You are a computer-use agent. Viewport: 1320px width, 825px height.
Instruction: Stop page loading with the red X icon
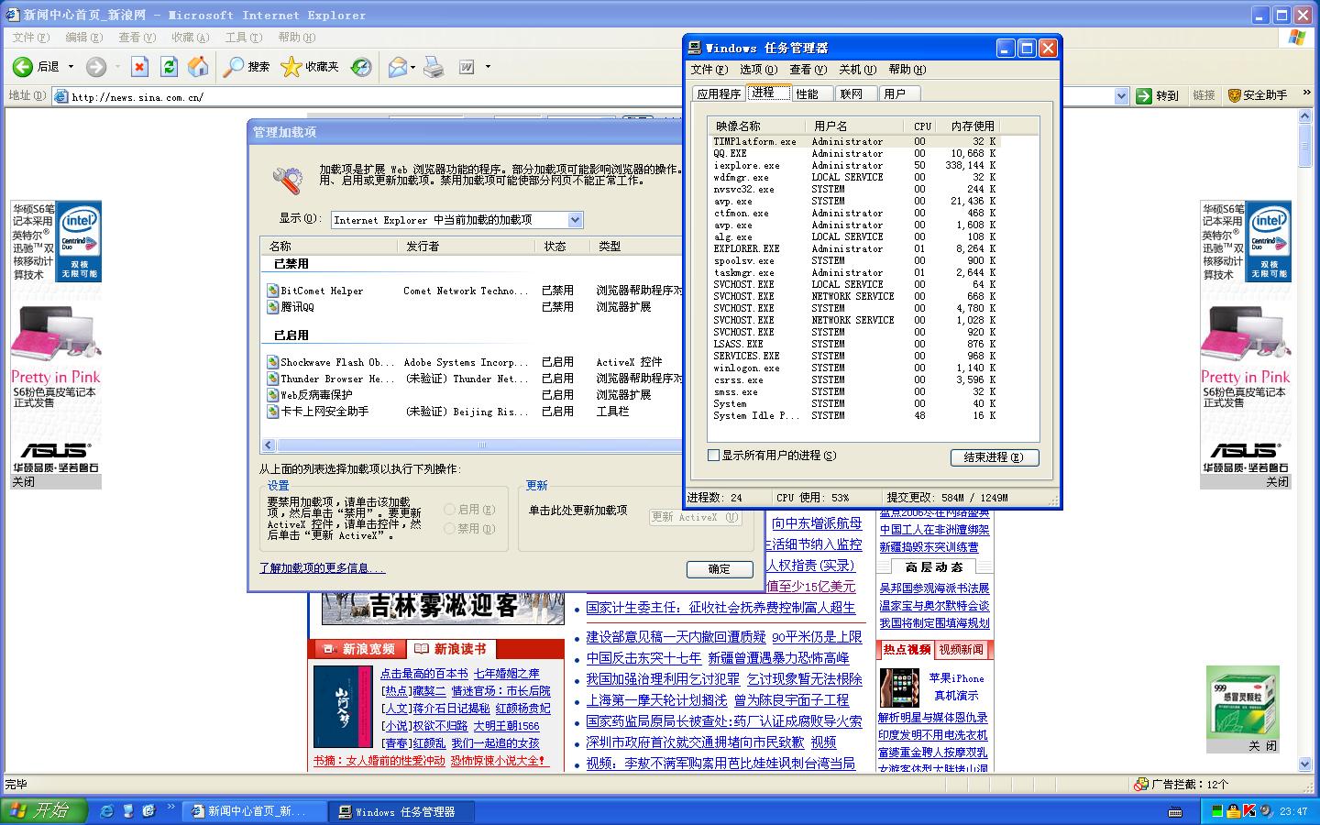pos(139,67)
